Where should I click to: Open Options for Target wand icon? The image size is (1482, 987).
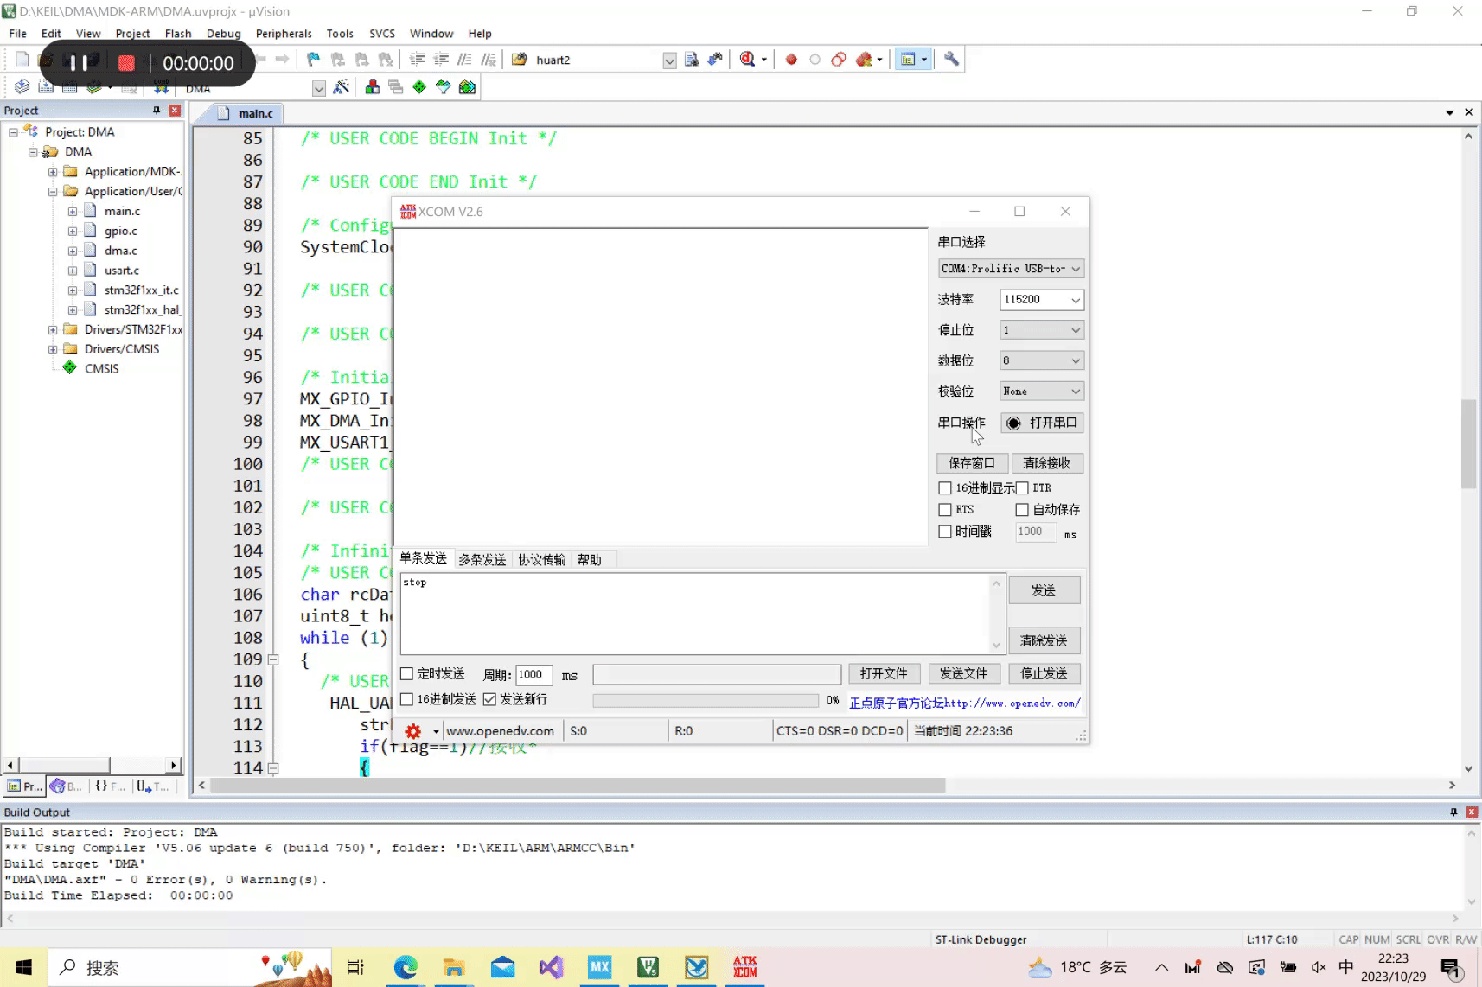(x=342, y=87)
